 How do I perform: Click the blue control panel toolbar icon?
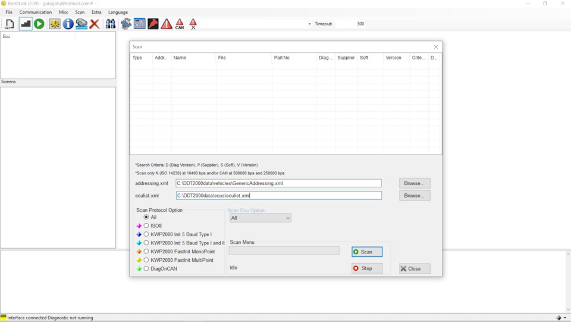pyautogui.click(x=139, y=24)
